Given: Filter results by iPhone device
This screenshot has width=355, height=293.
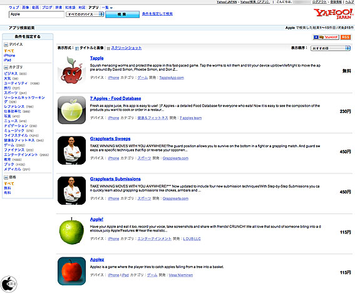Looking at the screenshot, I should (9, 56).
